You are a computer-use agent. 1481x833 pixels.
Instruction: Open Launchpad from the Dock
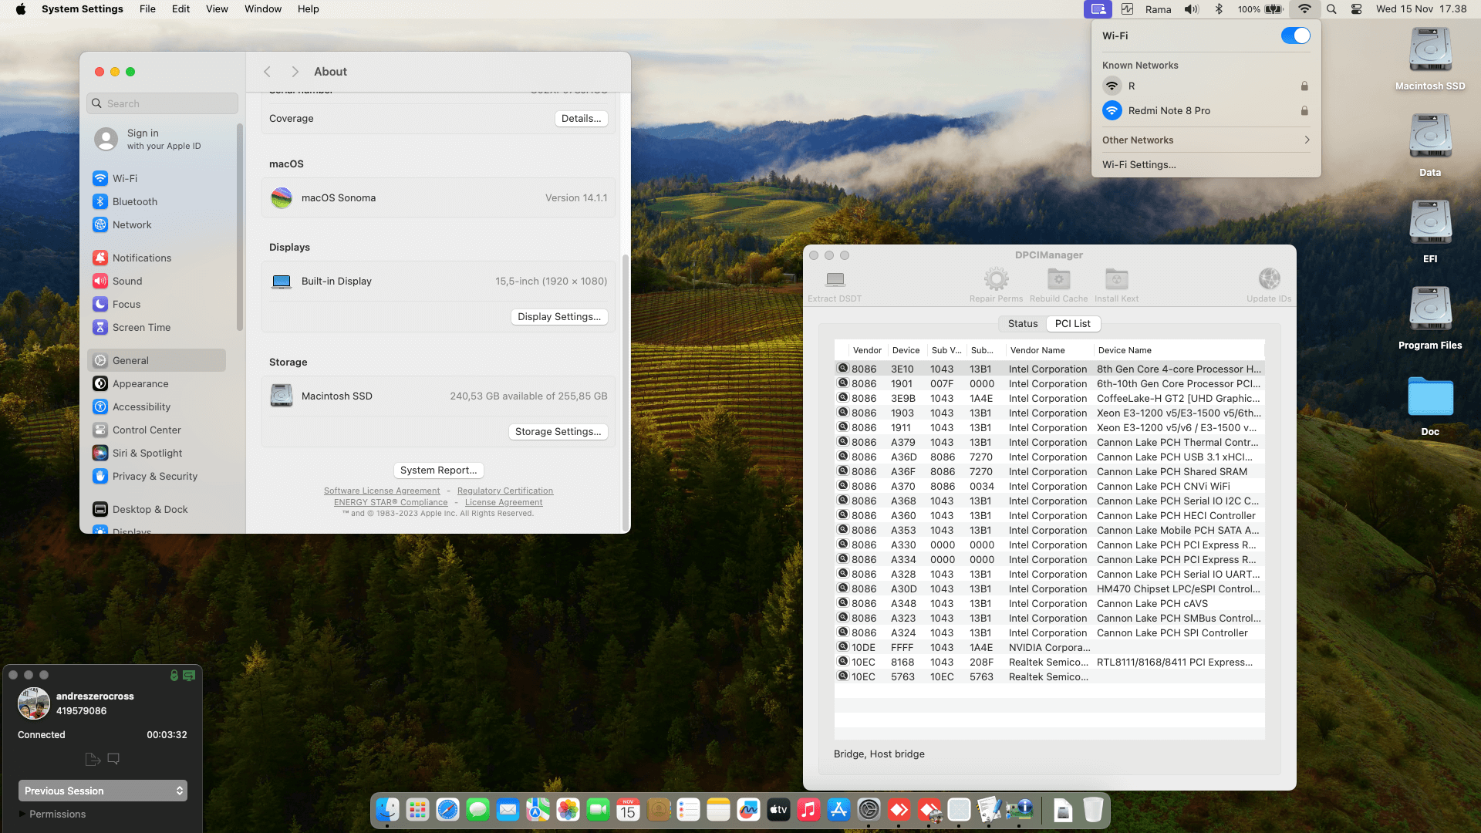tap(417, 809)
